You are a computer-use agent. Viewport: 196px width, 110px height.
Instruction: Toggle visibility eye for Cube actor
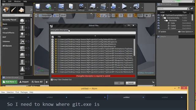(159, 23)
